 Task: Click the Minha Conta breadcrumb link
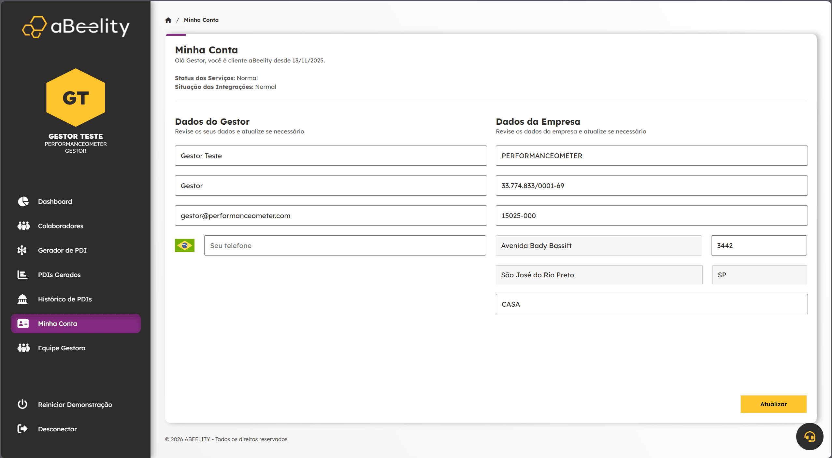click(x=201, y=20)
